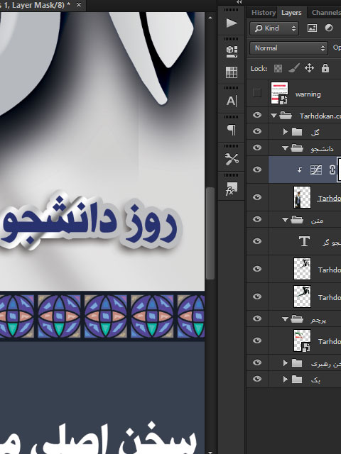Click the folder icon of the گل group
341x454 pixels.
tap(297, 132)
